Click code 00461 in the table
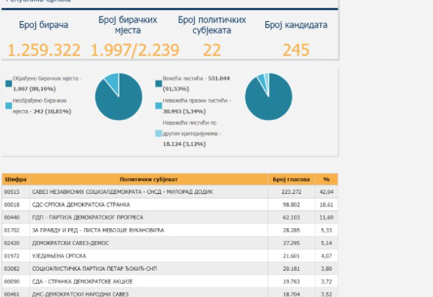This screenshot has width=433, height=297. tap(12, 294)
